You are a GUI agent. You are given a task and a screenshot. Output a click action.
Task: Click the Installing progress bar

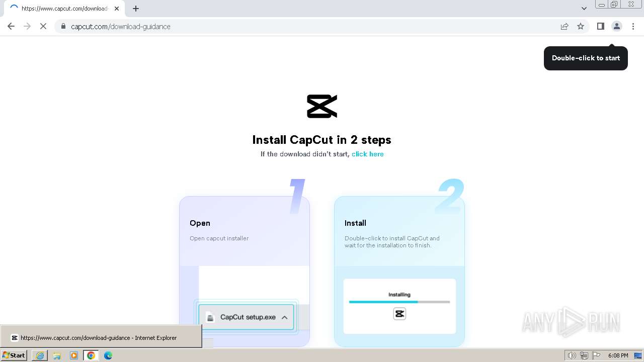399,302
